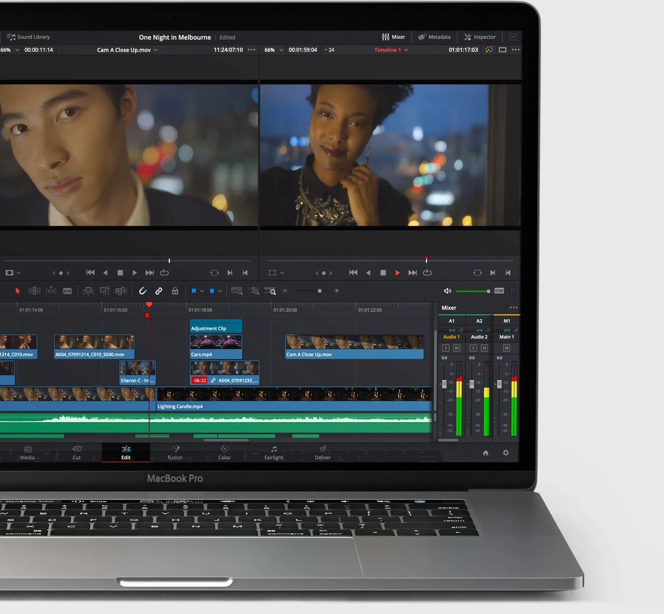Click the Project Settings gear icon
The height and width of the screenshot is (614, 664).
coord(505,453)
